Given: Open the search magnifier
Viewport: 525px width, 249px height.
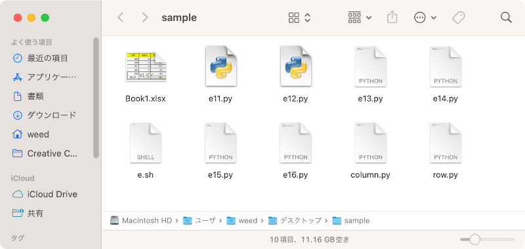Looking at the screenshot, I should point(506,18).
